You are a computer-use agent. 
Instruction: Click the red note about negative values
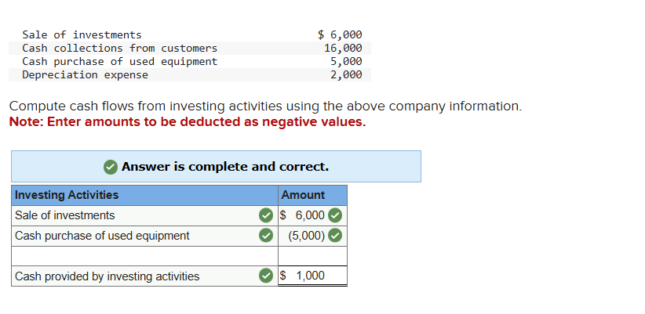coord(188,122)
